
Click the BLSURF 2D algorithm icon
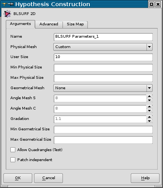7,14
